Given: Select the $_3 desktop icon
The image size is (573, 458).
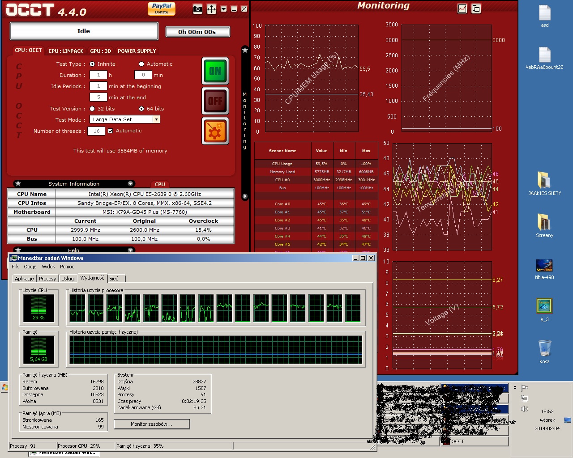Looking at the screenshot, I should (x=544, y=310).
